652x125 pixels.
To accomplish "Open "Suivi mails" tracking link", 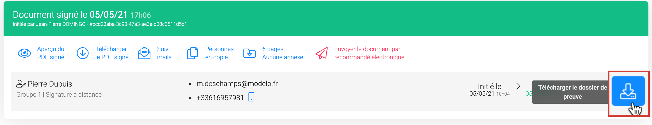I will tap(164, 53).
